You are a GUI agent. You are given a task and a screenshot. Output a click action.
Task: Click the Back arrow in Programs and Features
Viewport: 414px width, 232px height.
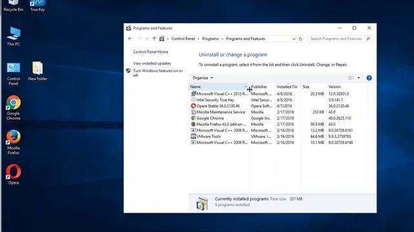[130, 39]
